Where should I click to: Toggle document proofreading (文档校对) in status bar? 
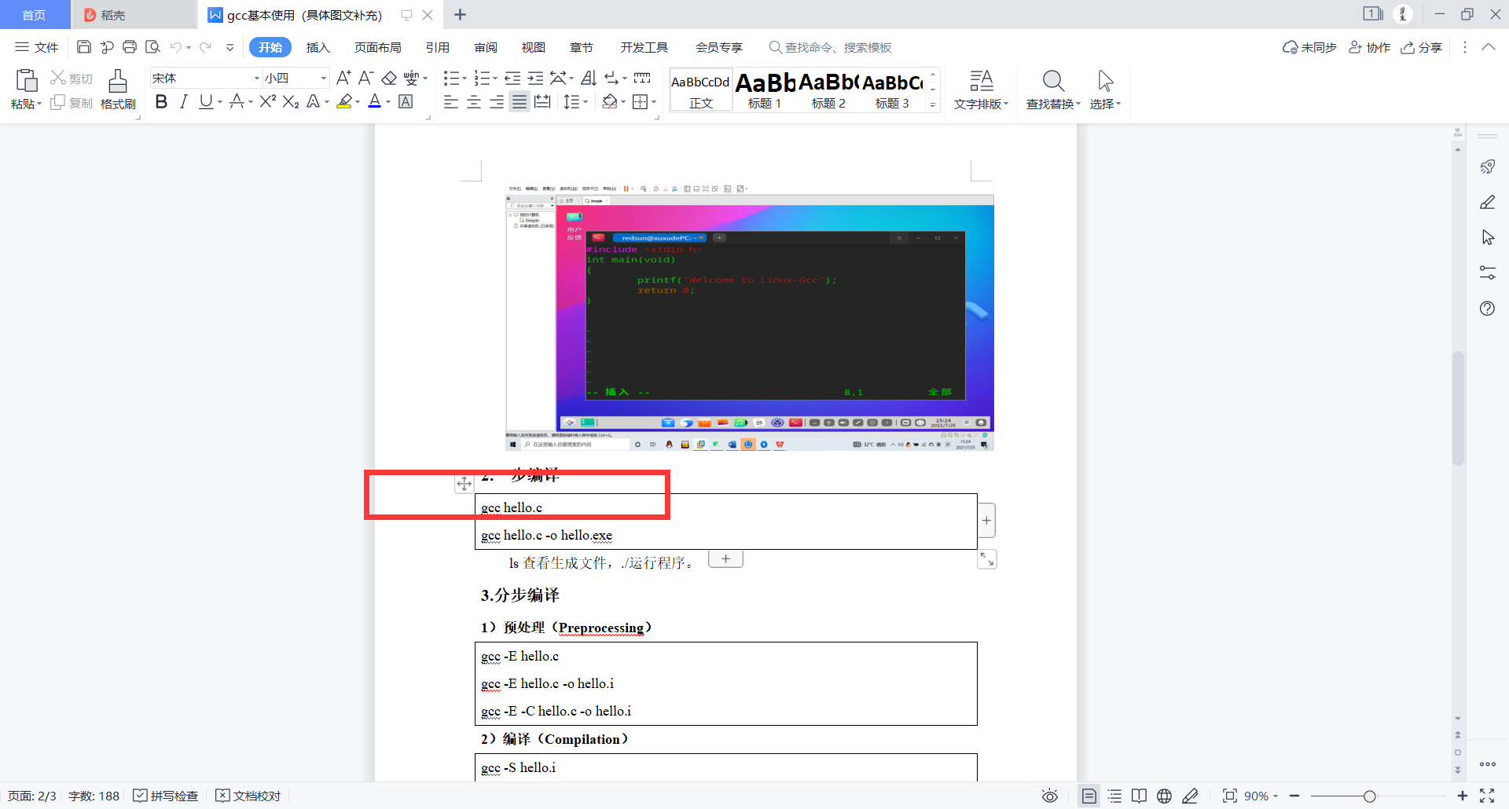[x=248, y=796]
